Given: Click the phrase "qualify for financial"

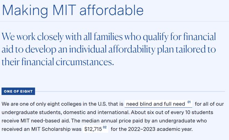Looking at the screenshot, I should pos(179,36).
